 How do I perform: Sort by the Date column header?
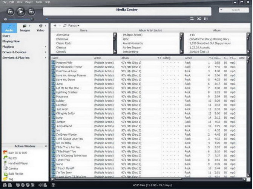242,58
